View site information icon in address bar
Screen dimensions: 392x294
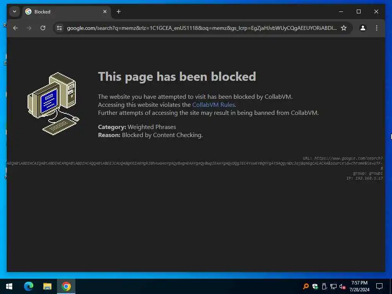coord(59,28)
